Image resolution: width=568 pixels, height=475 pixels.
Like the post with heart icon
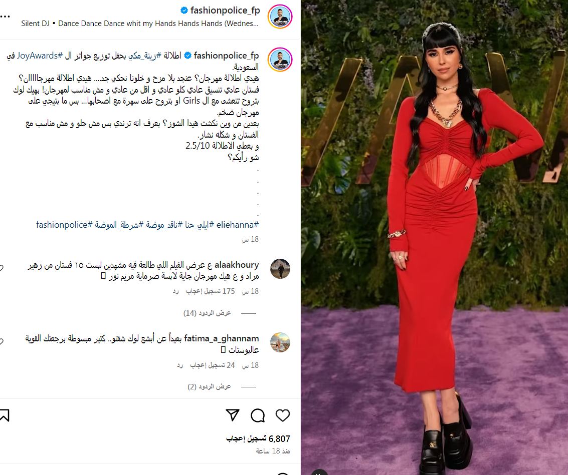click(283, 415)
